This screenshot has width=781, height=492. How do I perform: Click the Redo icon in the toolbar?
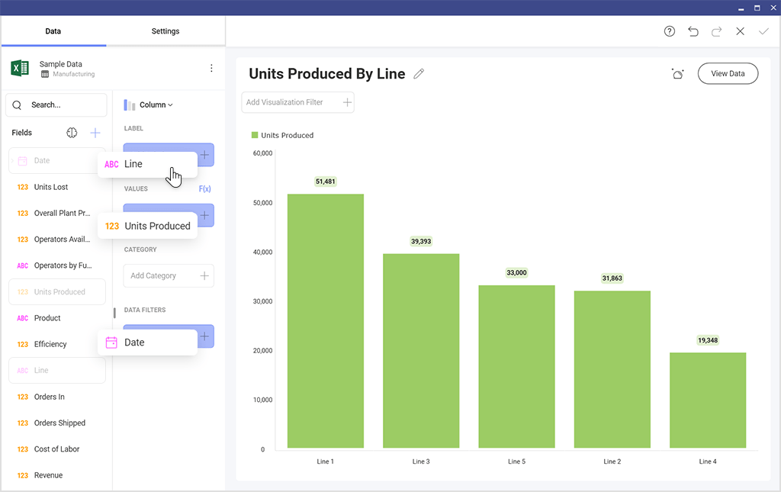pyautogui.click(x=716, y=31)
